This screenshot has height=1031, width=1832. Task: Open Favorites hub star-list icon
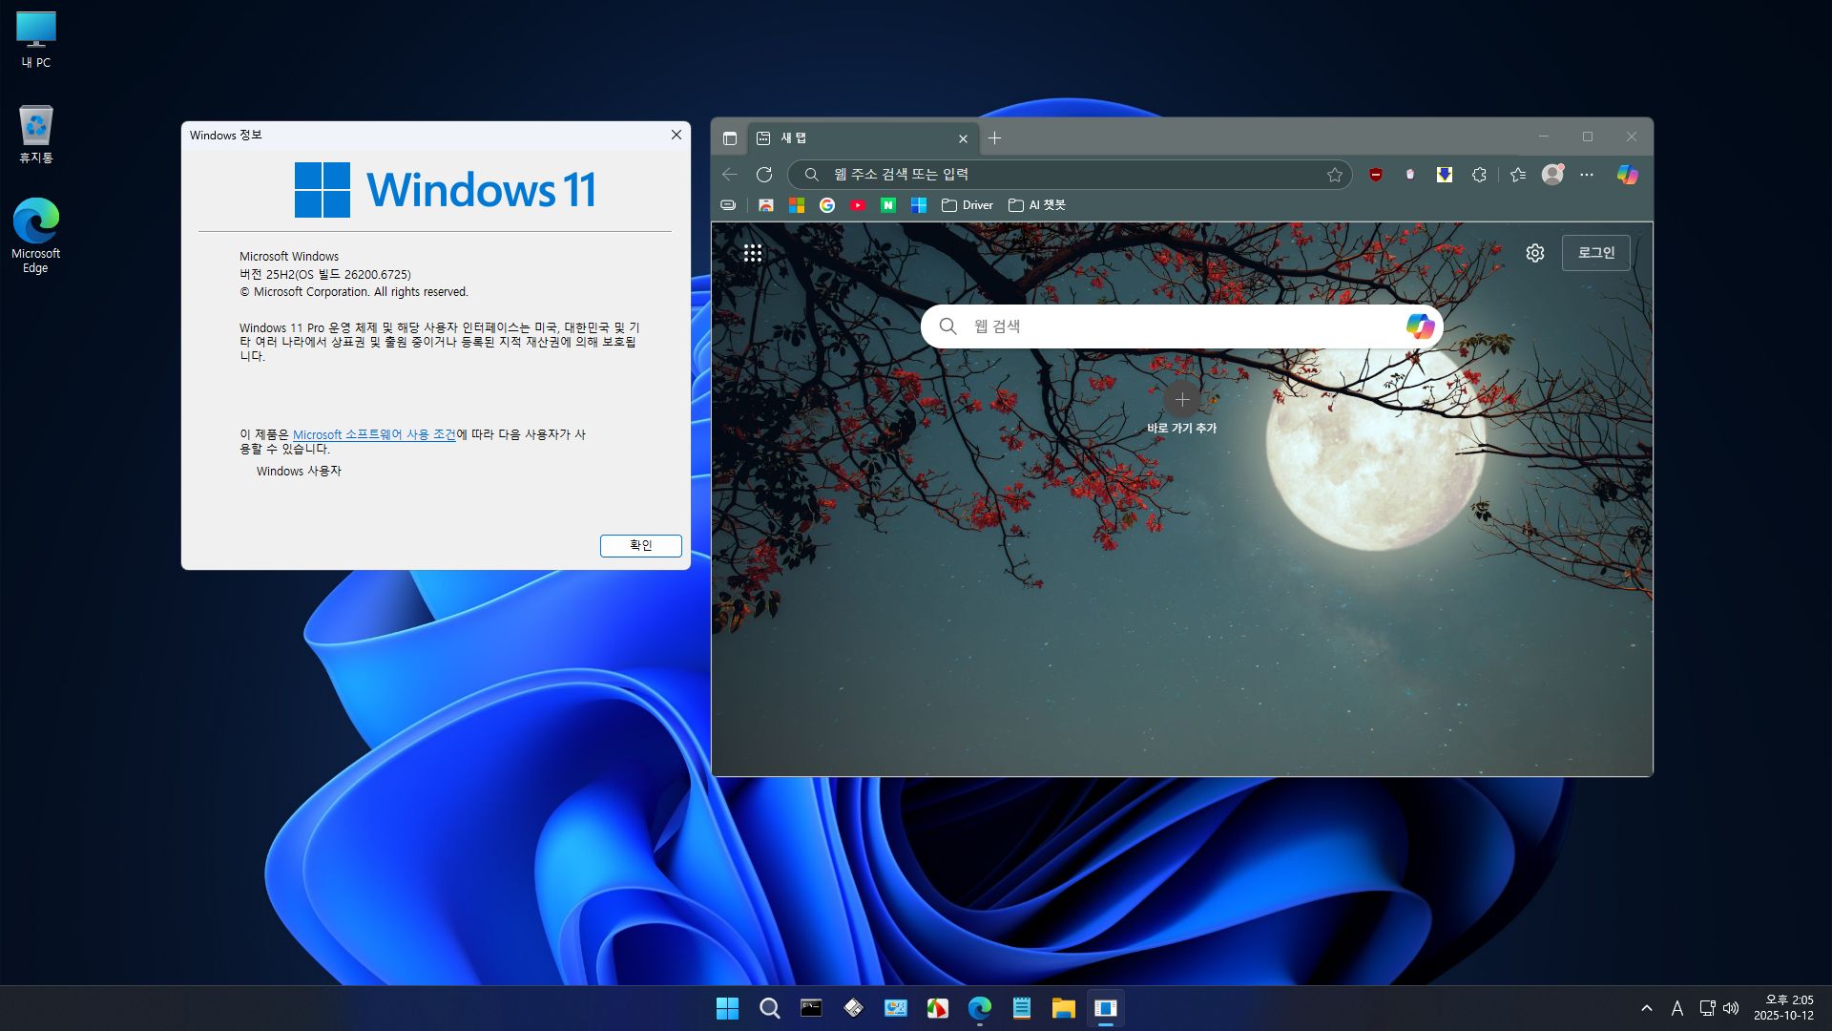tap(1518, 175)
